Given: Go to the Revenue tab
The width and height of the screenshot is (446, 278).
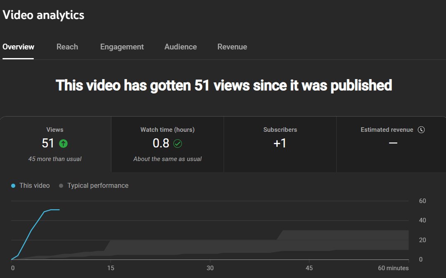Looking at the screenshot, I should pos(232,47).
